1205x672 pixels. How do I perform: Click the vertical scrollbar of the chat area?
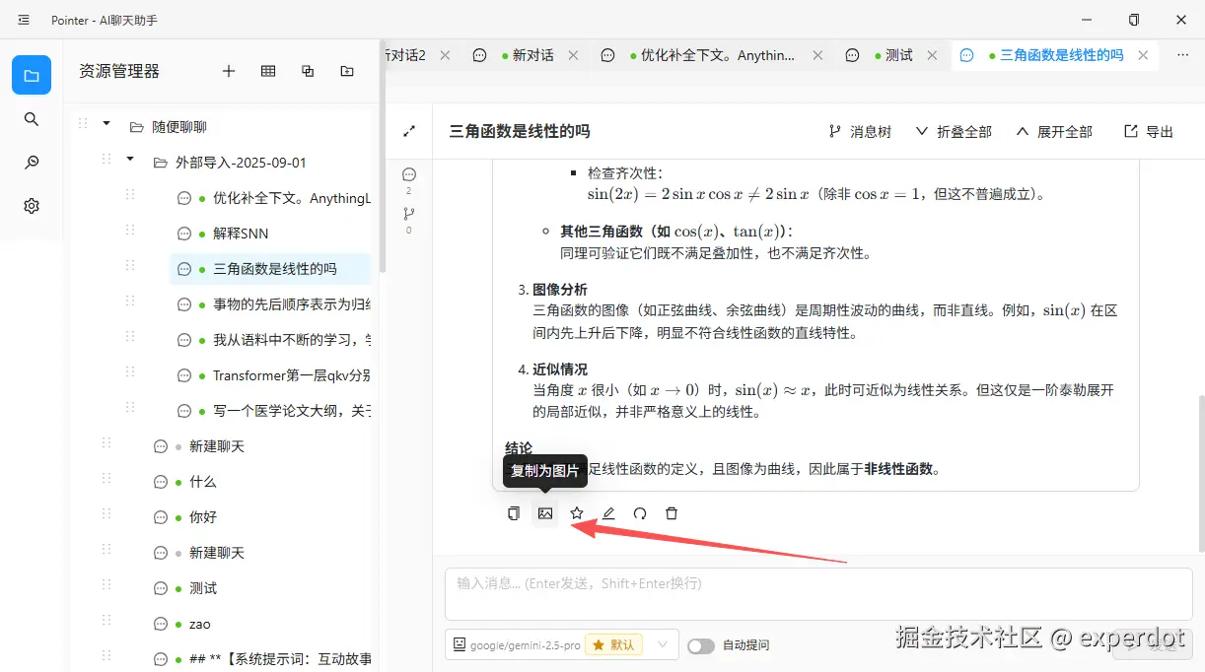pos(1200,473)
